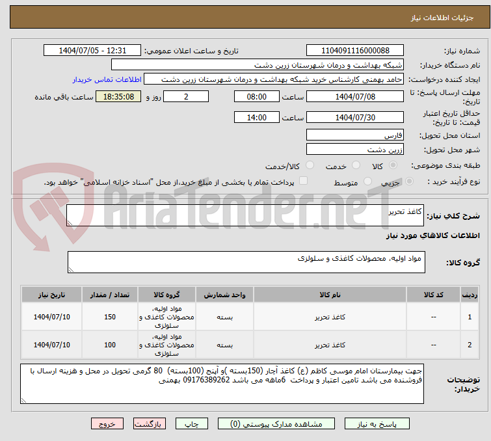Click the remaining days field showing 2
This screenshot has height=441, width=491.
(x=186, y=96)
